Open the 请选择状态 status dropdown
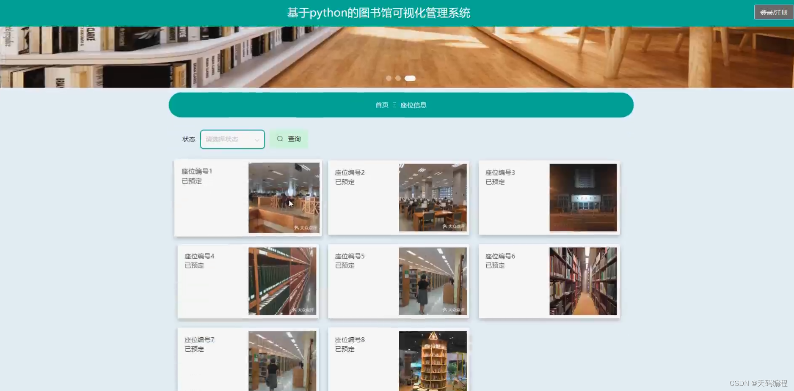The height and width of the screenshot is (391, 794). point(232,139)
